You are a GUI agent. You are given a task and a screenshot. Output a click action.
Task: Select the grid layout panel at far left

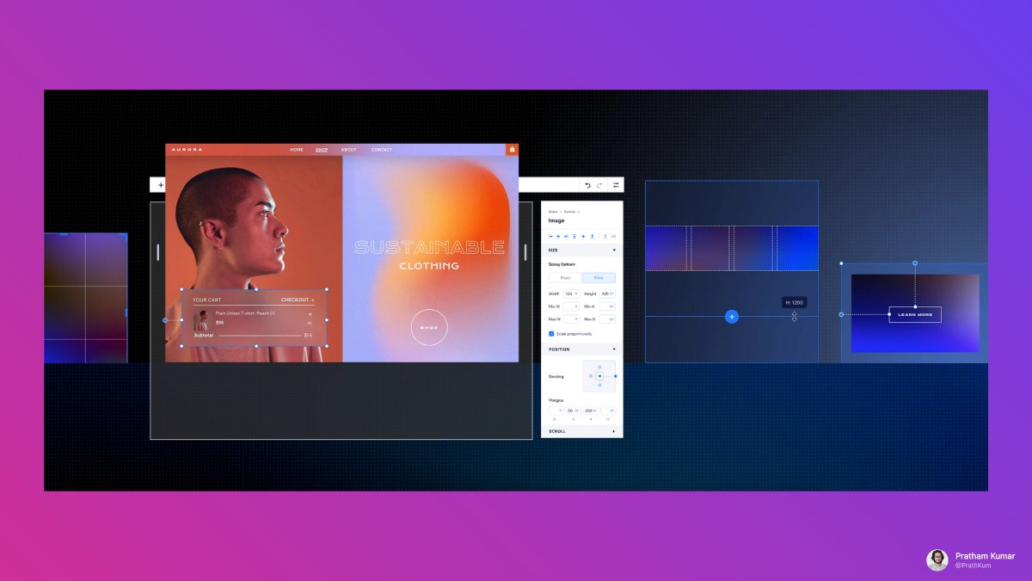coord(85,298)
